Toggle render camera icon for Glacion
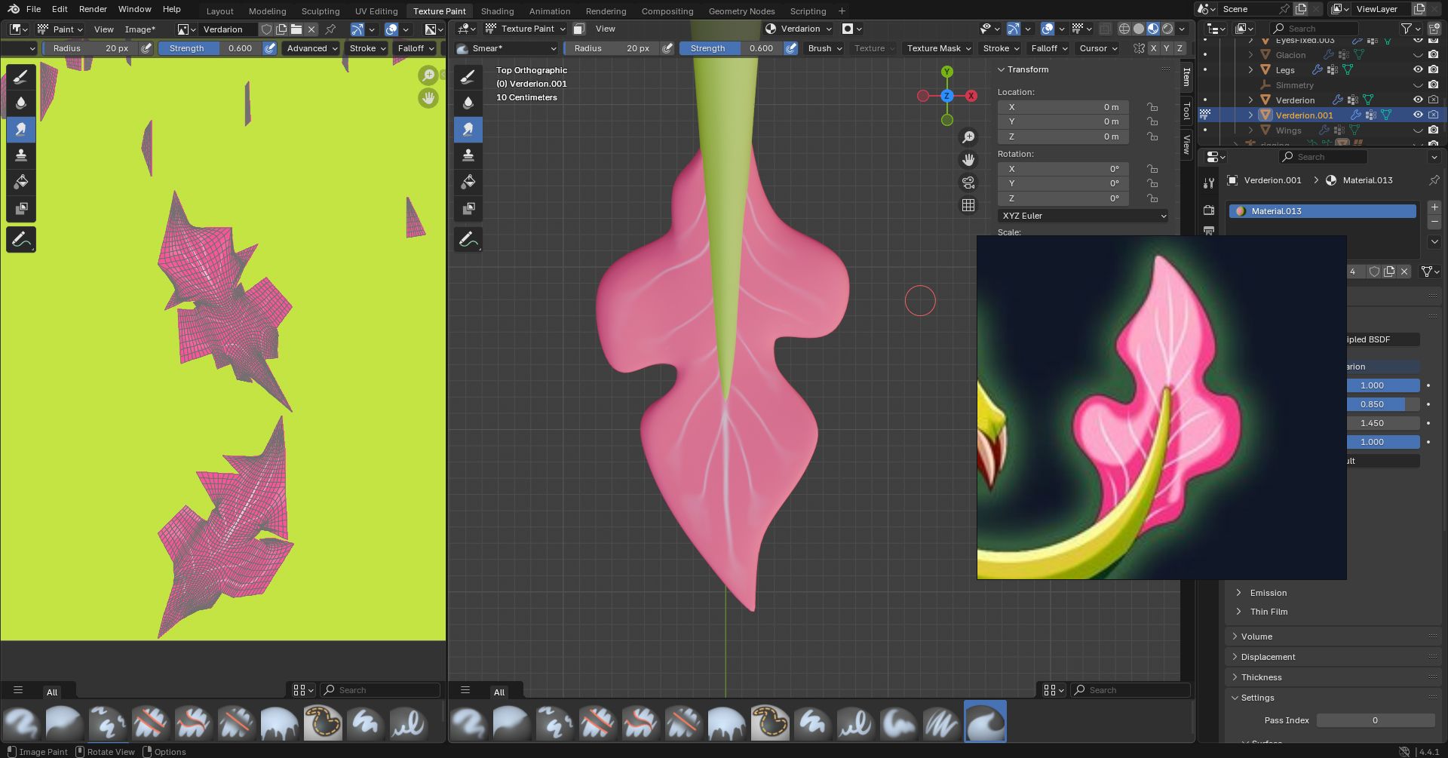Screen dimensions: 1448x758 [x=1434, y=55]
